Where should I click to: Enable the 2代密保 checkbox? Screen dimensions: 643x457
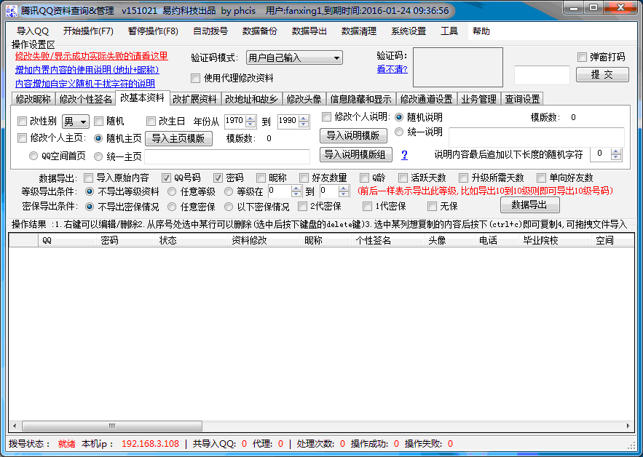point(302,206)
